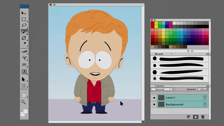224x126 pixels.
Task: Click green button of swatches panel
Action: (x=154, y=20)
